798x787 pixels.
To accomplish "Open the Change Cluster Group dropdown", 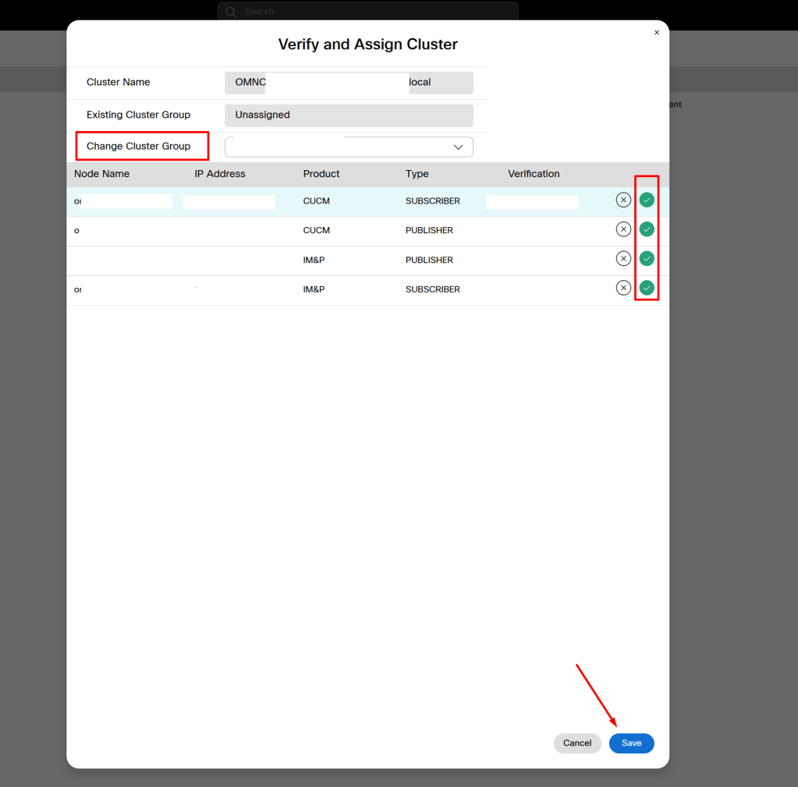I will click(348, 147).
